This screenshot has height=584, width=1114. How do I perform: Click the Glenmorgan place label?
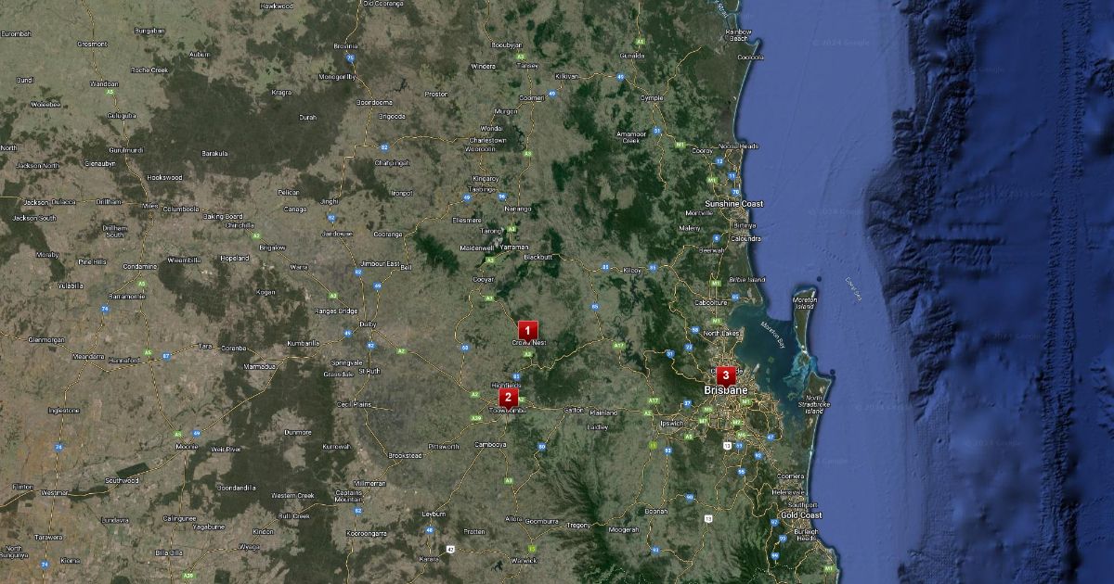click(46, 338)
